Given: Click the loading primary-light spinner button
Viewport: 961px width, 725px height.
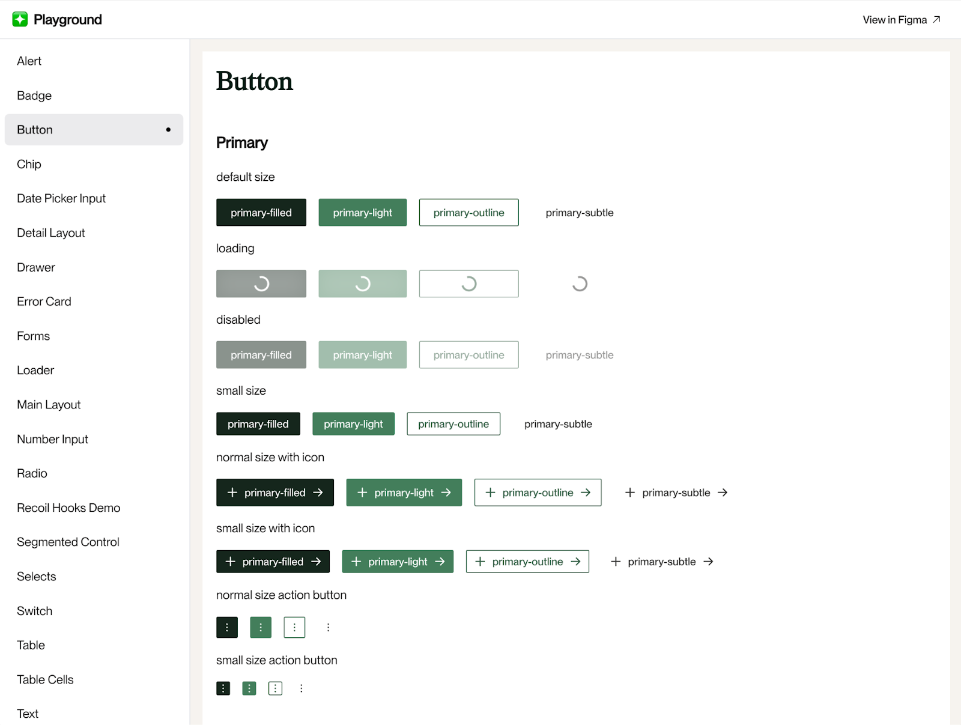Looking at the screenshot, I should pyautogui.click(x=363, y=284).
